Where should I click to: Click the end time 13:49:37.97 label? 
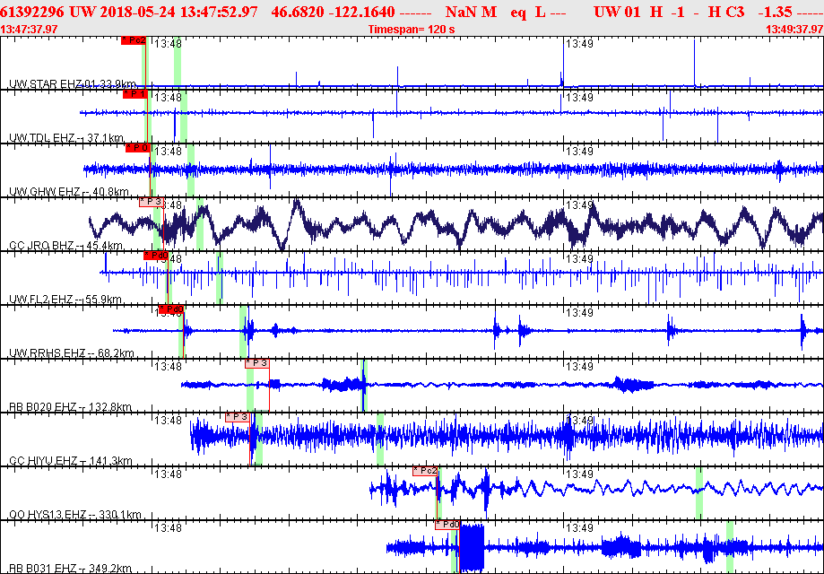pos(794,30)
